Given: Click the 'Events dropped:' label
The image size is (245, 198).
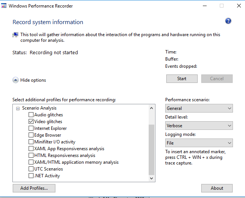Looking at the screenshot, I should [181, 66].
